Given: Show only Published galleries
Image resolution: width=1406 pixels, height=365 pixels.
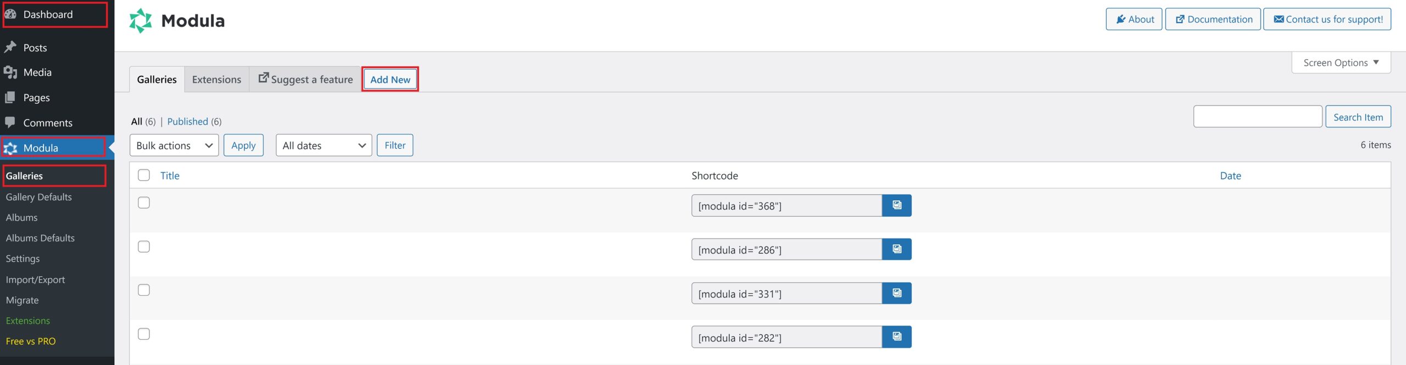Looking at the screenshot, I should pyautogui.click(x=187, y=121).
